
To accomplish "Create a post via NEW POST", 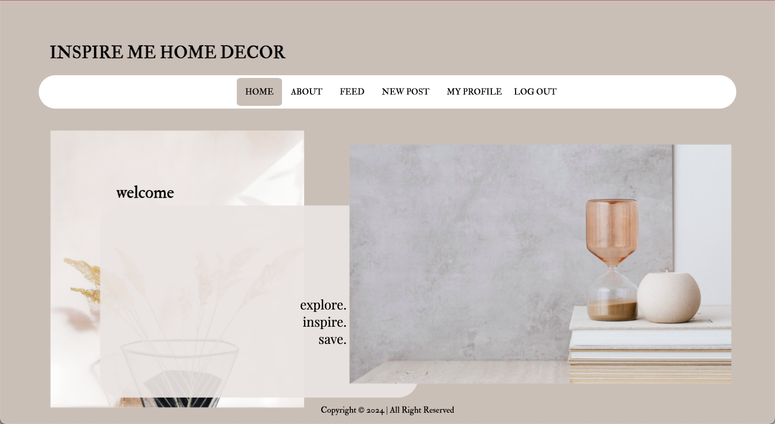I will coord(405,92).
